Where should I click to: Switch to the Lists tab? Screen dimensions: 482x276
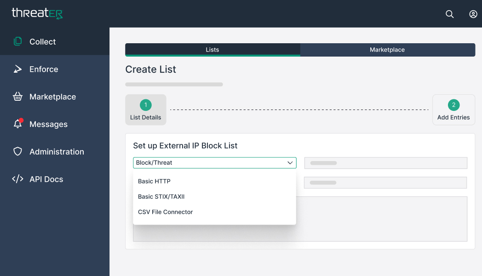(212, 50)
